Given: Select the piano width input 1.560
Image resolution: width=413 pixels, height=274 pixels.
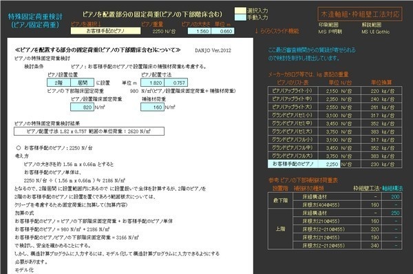Looking at the screenshot, I should pos(200,32).
